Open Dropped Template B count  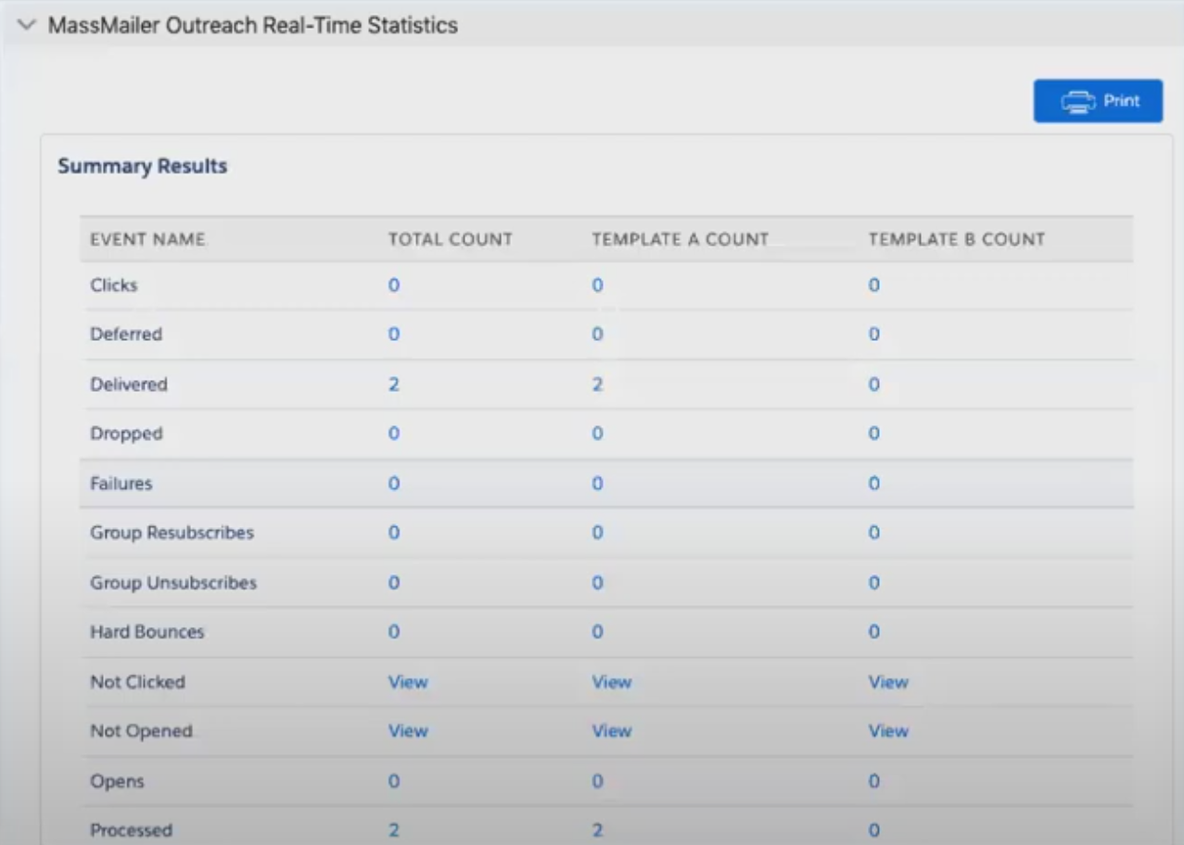point(873,434)
